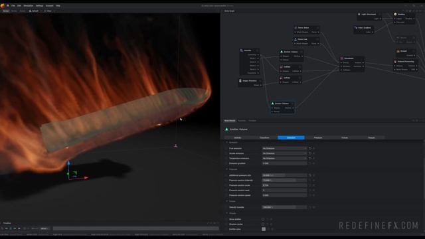Open the Presets tab beside Node Details
This screenshot has width=425, height=239.
click(242, 121)
